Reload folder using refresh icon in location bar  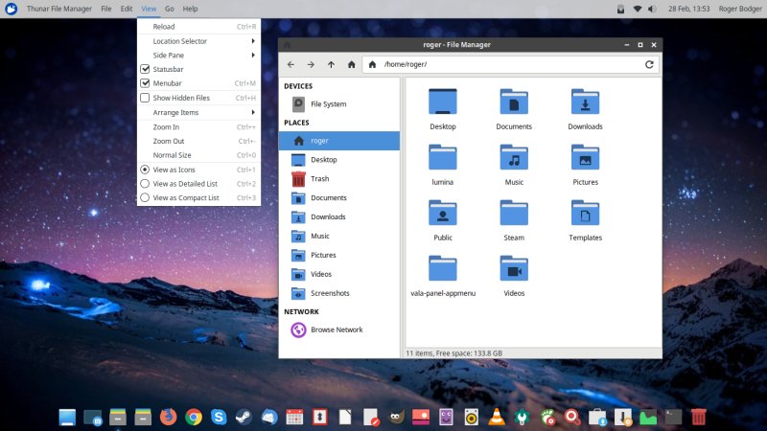[x=649, y=64]
